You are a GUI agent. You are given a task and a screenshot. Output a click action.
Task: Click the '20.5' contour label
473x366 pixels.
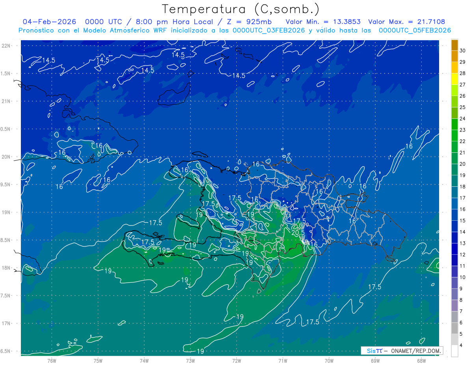pos(298,233)
